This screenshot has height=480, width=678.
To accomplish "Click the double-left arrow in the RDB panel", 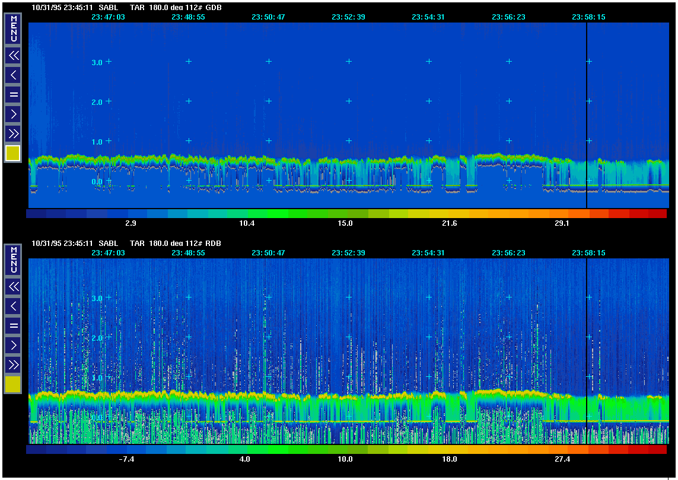I will (13, 287).
